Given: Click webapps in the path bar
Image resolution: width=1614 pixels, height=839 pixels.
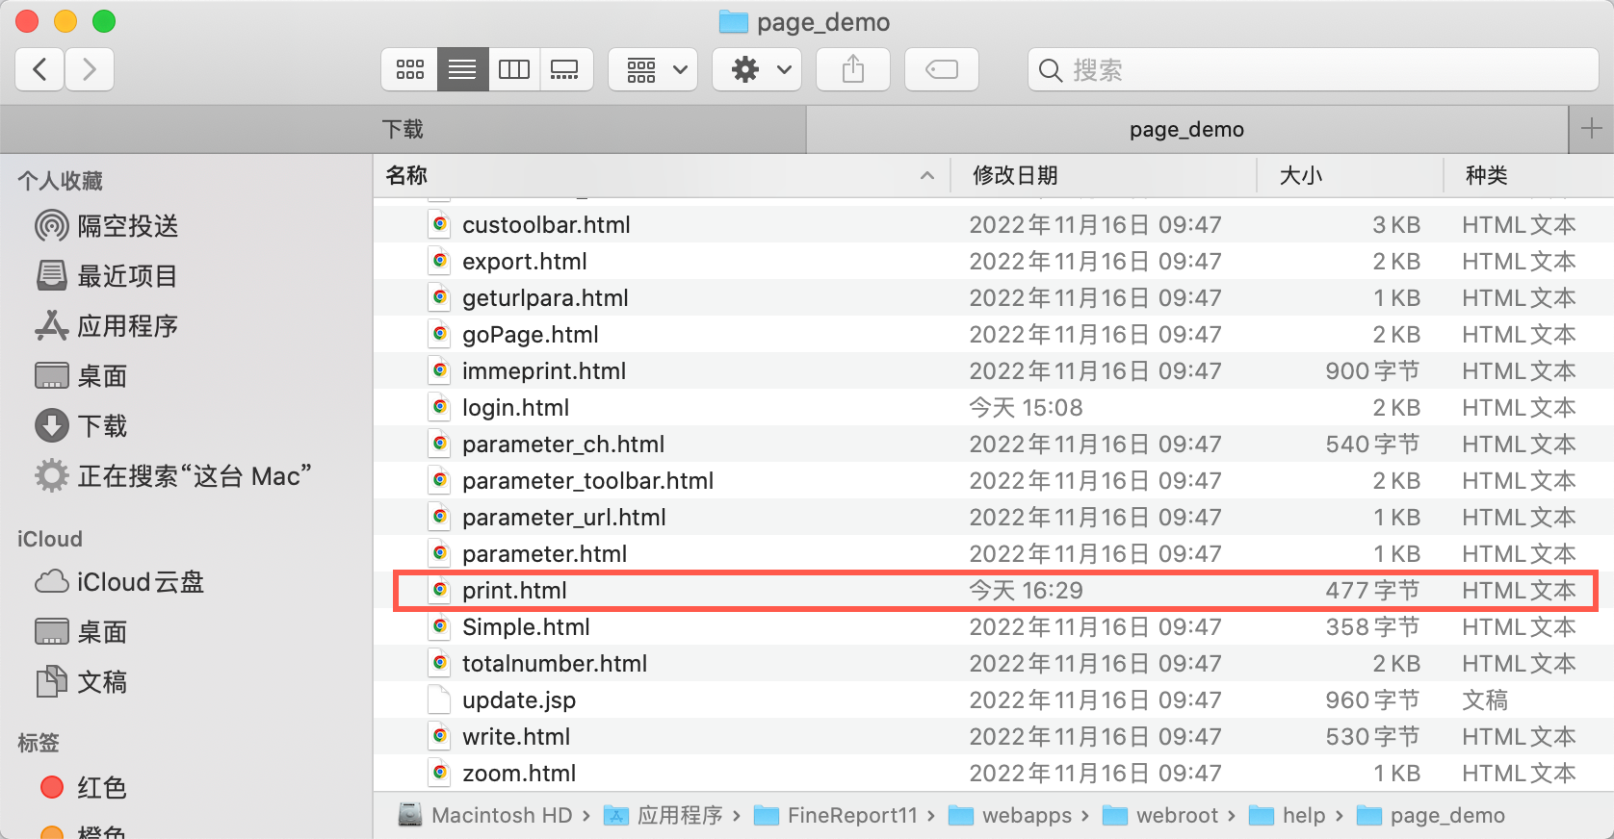Looking at the screenshot, I should [x=1009, y=815].
